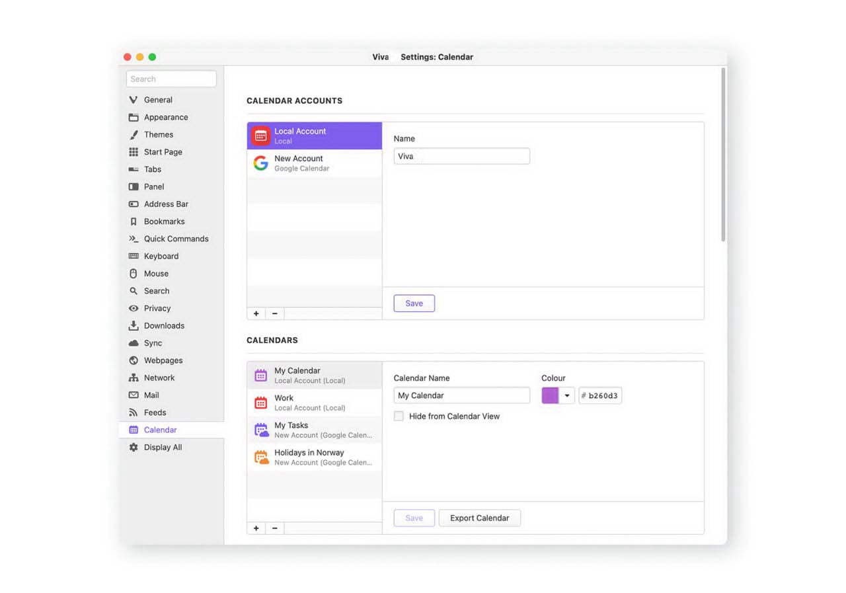Open the colour picker dropdown arrow
The height and width of the screenshot is (593, 846).
click(567, 396)
